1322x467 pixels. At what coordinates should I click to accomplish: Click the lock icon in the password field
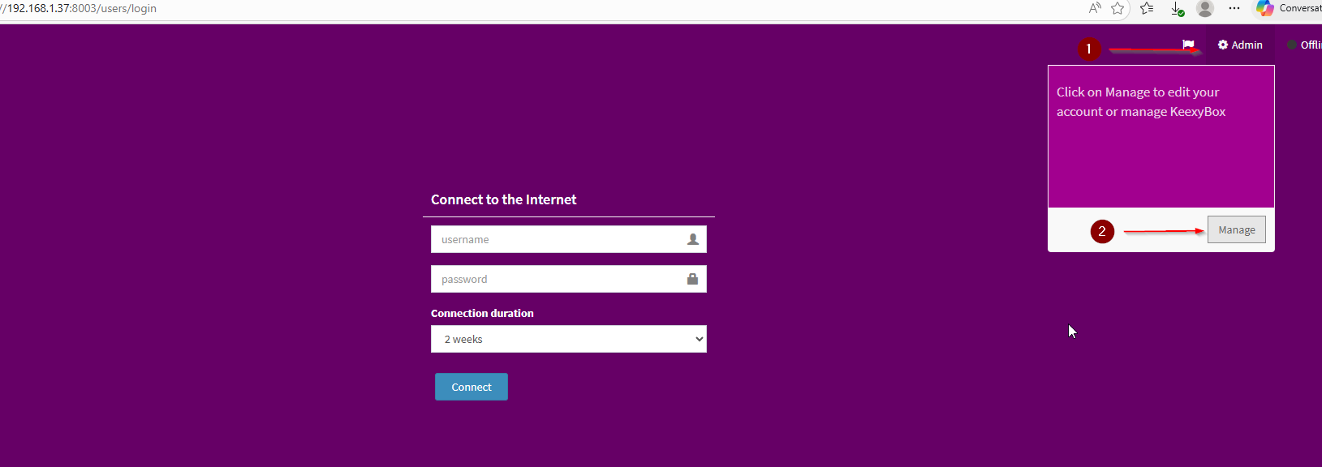tap(692, 279)
